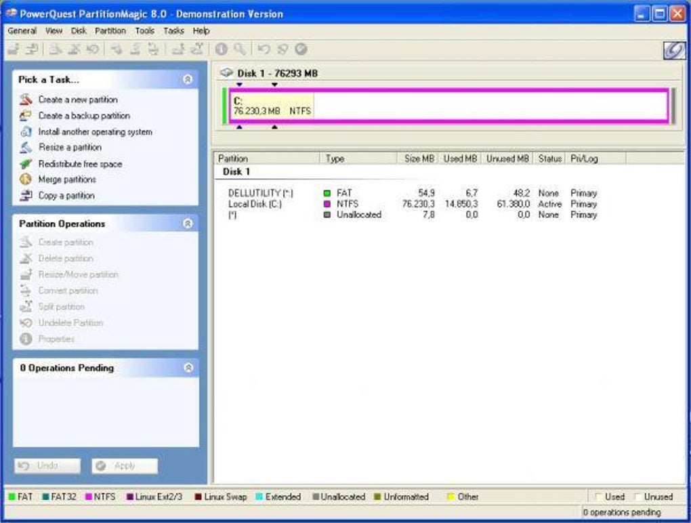This screenshot has width=691, height=523.
Task: Click the Properties operation icon
Action: (26, 339)
